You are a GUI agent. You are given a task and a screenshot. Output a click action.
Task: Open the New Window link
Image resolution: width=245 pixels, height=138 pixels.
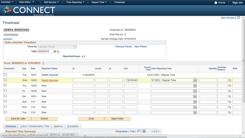click(x=228, y=18)
